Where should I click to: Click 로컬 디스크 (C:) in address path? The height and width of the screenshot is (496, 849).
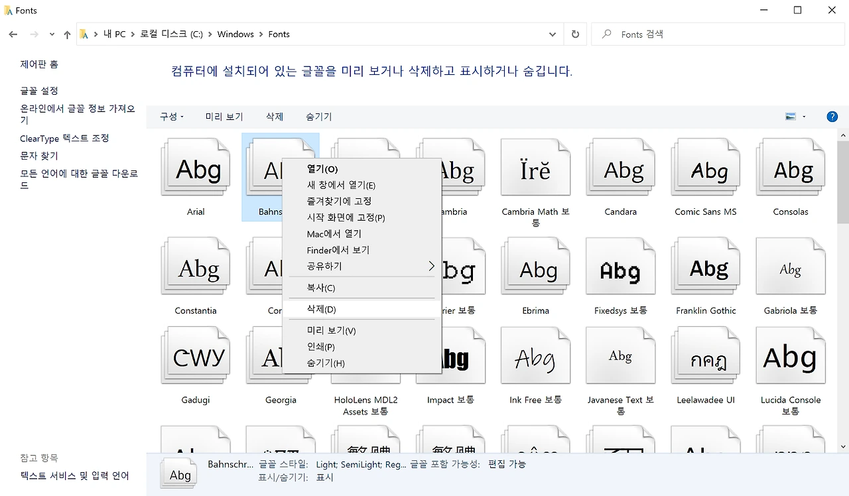pos(172,34)
